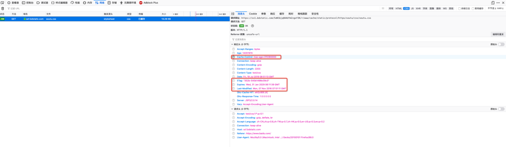Click the help icon beside ETag header

[x=234, y=81]
